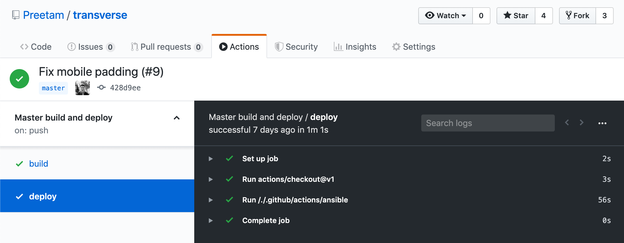Select the Actions tab
Viewport: 624px width, 243px height.
pyautogui.click(x=239, y=47)
